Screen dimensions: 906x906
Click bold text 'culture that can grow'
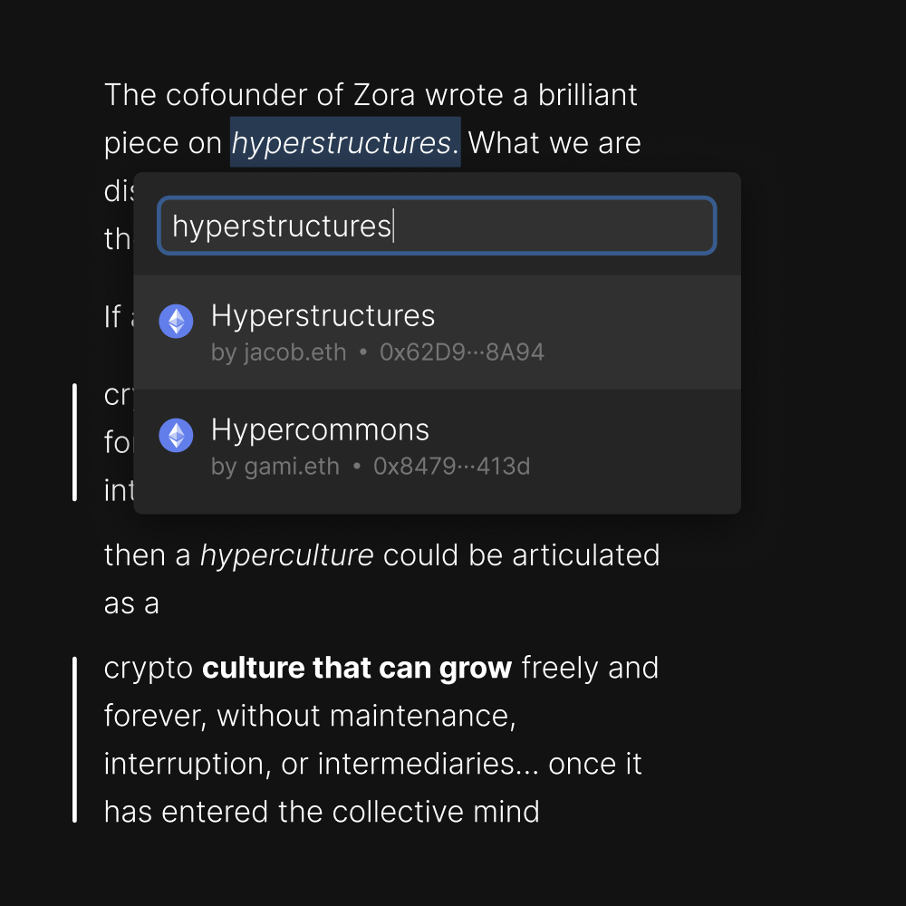[x=356, y=668]
